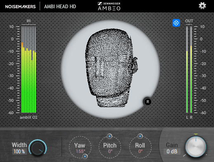Click the Pitch dial blue handle
The image size is (214, 162).
click(x=109, y=136)
